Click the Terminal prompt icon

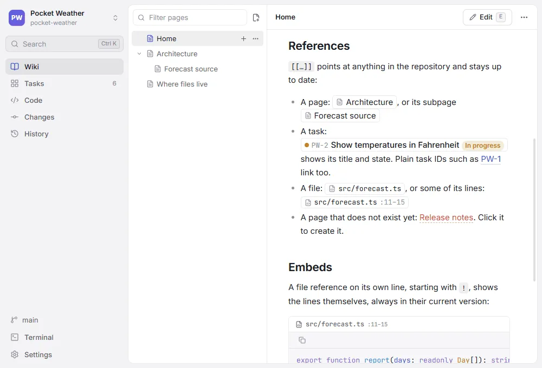click(15, 337)
